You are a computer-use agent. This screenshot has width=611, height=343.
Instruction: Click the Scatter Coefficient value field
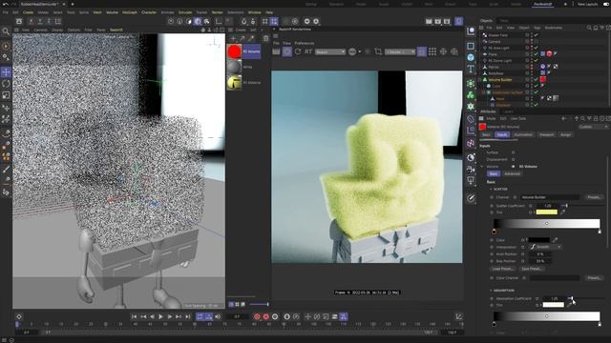pyautogui.click(x=547, y=206)
